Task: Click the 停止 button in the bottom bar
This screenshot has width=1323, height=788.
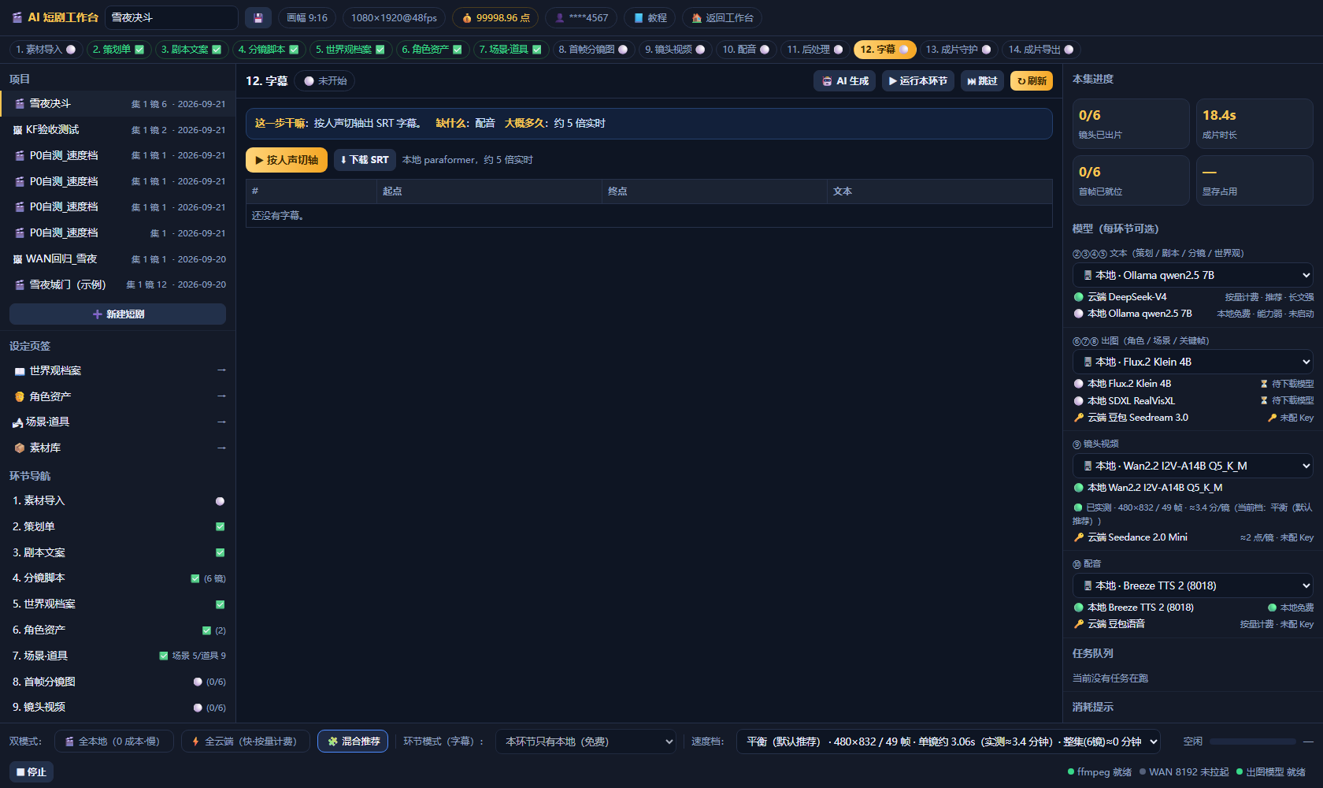Action: [31, 772]
